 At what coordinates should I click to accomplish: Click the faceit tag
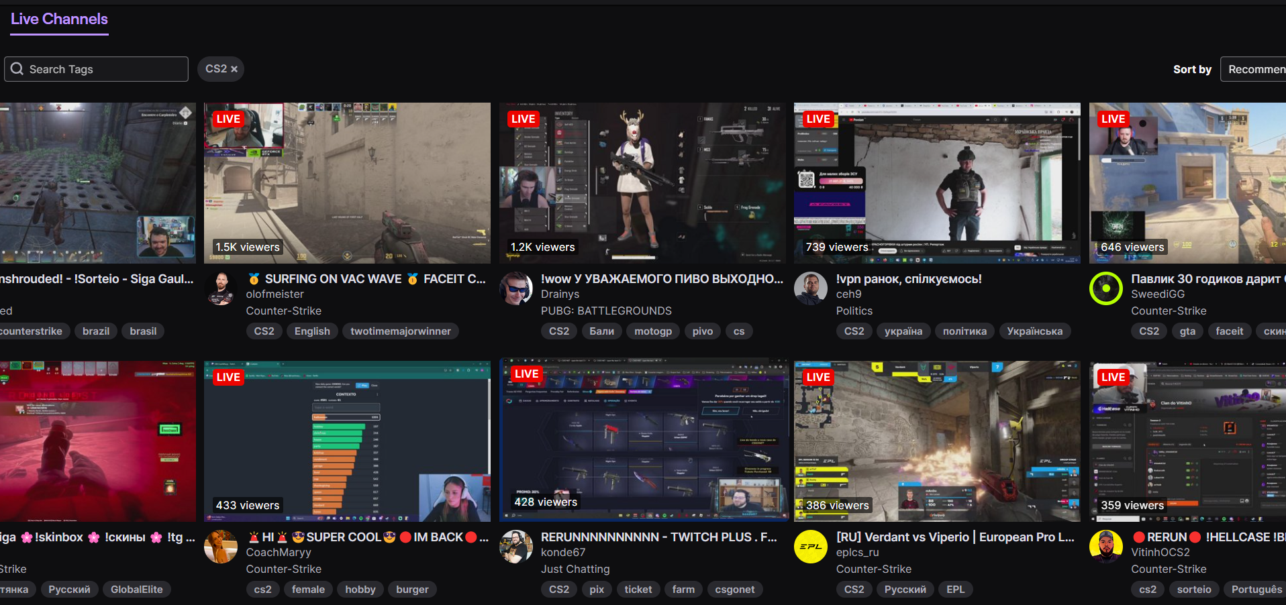1230,331
